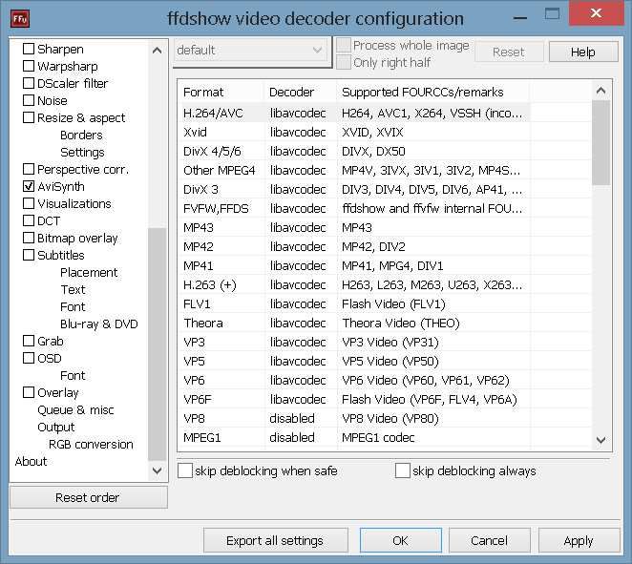The height and width of the screenshot is (564, 632).
Task: Select the FLV1 format row
Action: point(355,303)
